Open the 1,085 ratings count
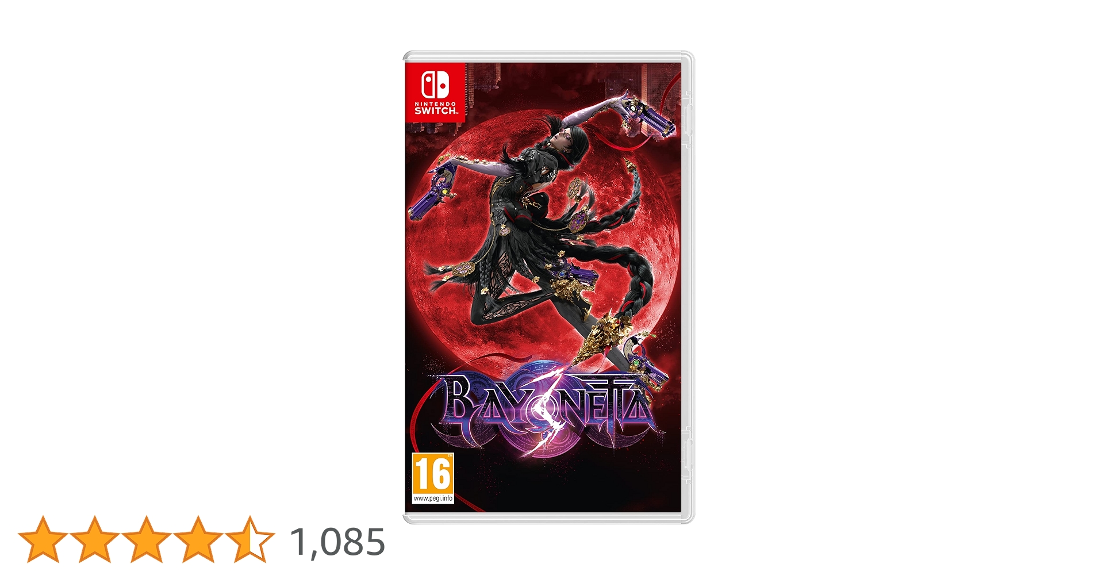Screen dimensions: 1098x575 click(338, 542)
